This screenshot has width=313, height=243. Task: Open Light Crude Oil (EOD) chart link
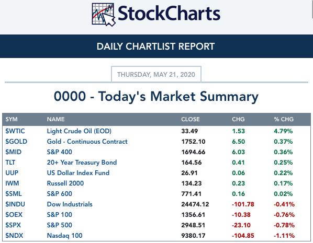click(x=79, y=131)
